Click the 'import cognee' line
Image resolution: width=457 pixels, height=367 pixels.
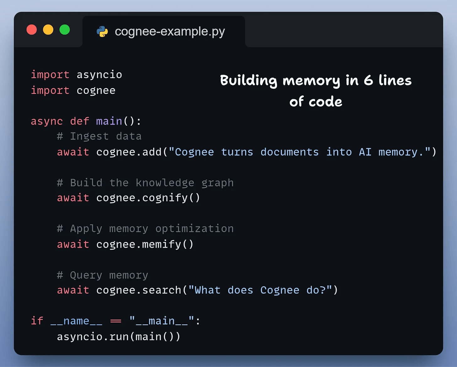point(73,90)
